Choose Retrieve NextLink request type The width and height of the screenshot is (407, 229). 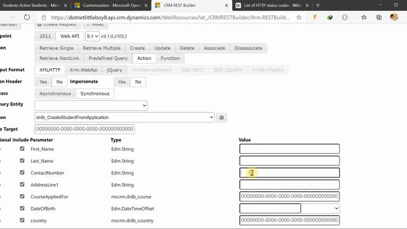point(59,58)
